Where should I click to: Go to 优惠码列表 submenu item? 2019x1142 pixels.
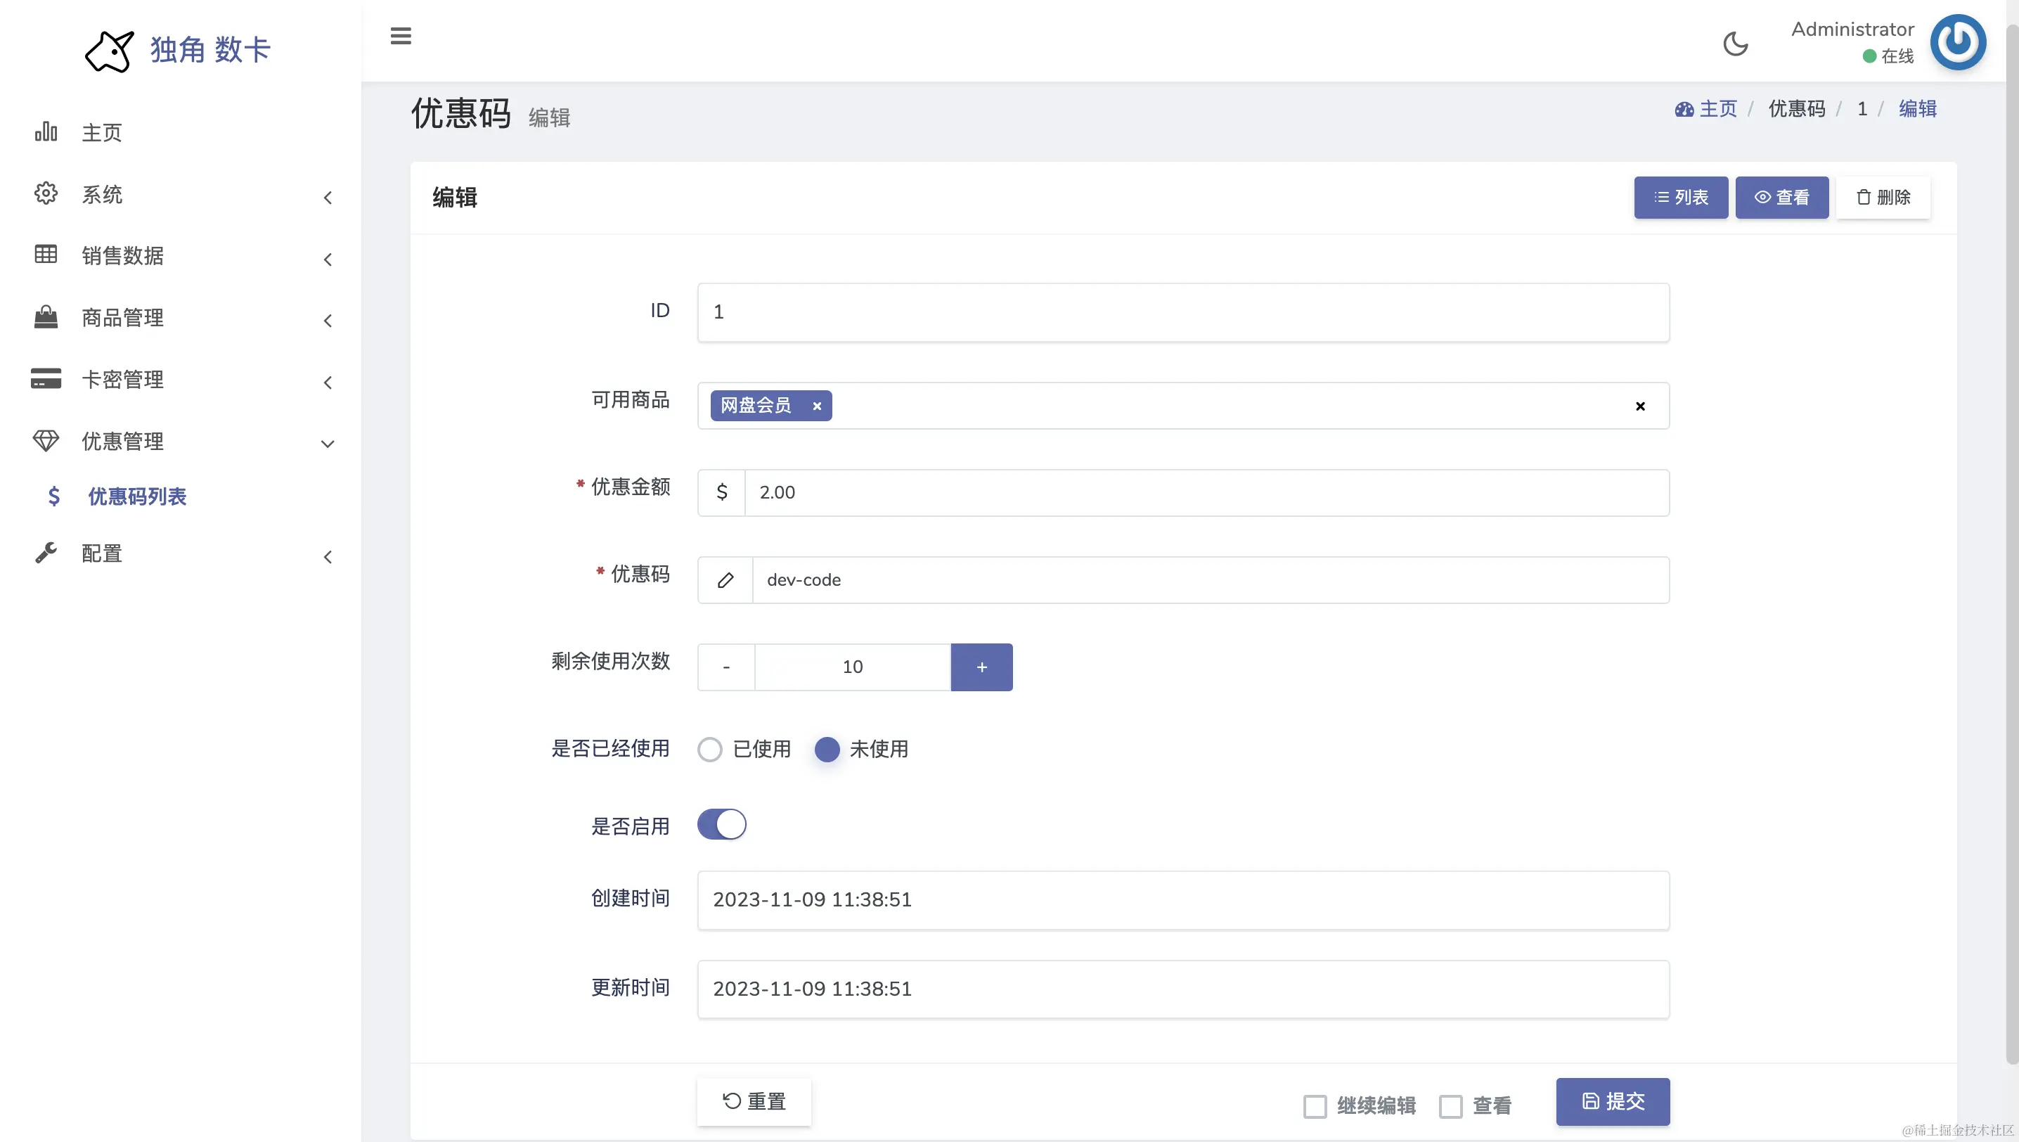point(136,496)
